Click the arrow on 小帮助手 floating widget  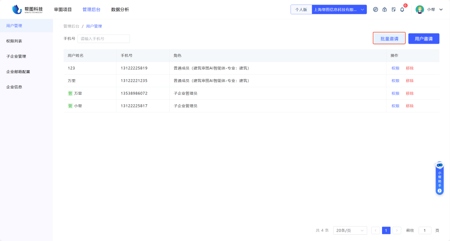(x=440, y=191)
